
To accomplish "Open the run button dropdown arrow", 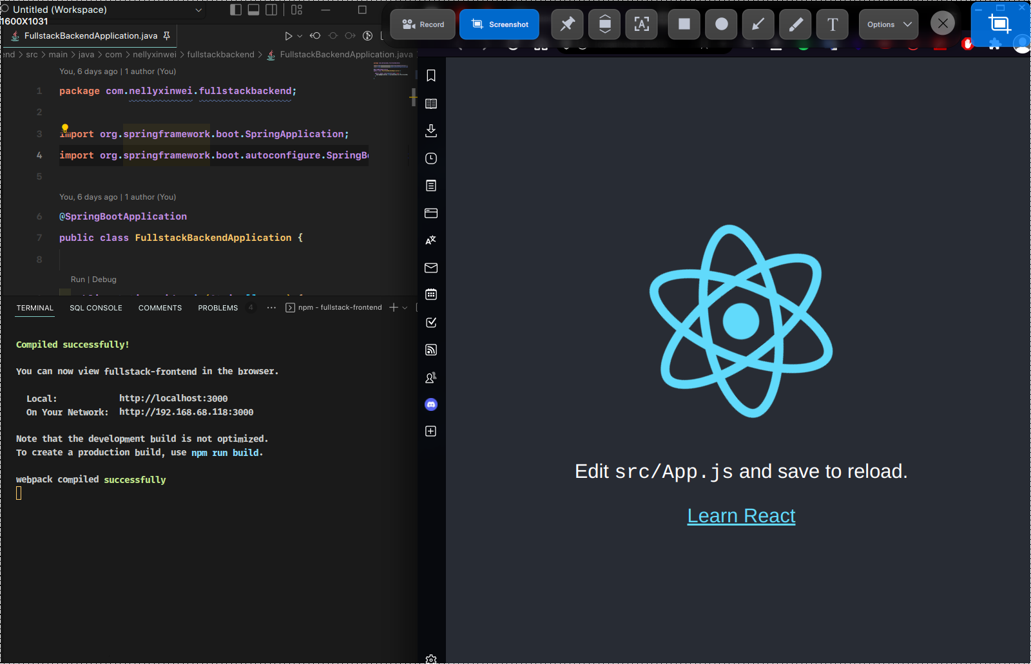I will [x=300, y=36].
